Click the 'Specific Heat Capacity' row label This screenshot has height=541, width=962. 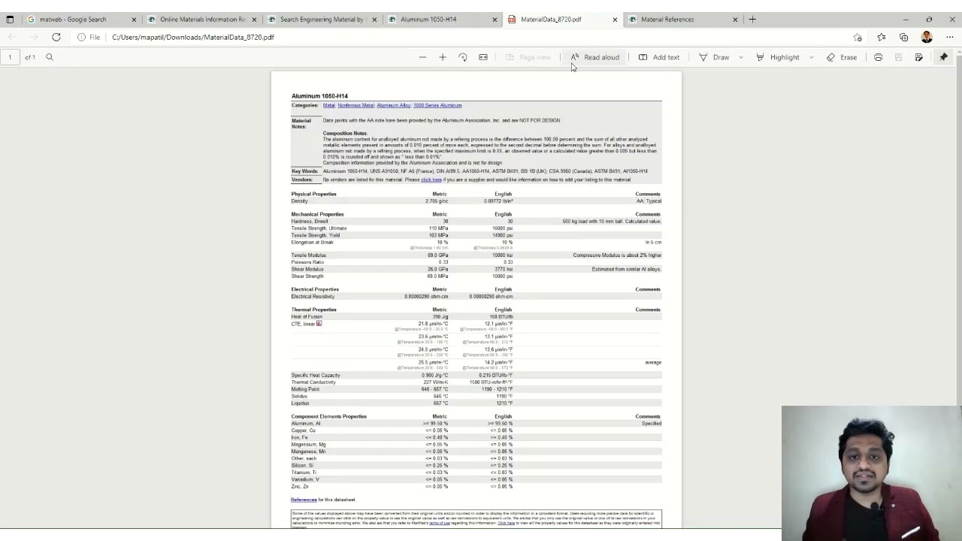pos(316,375)
